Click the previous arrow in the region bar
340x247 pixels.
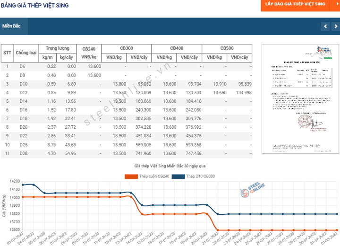(x=325, y=26)
